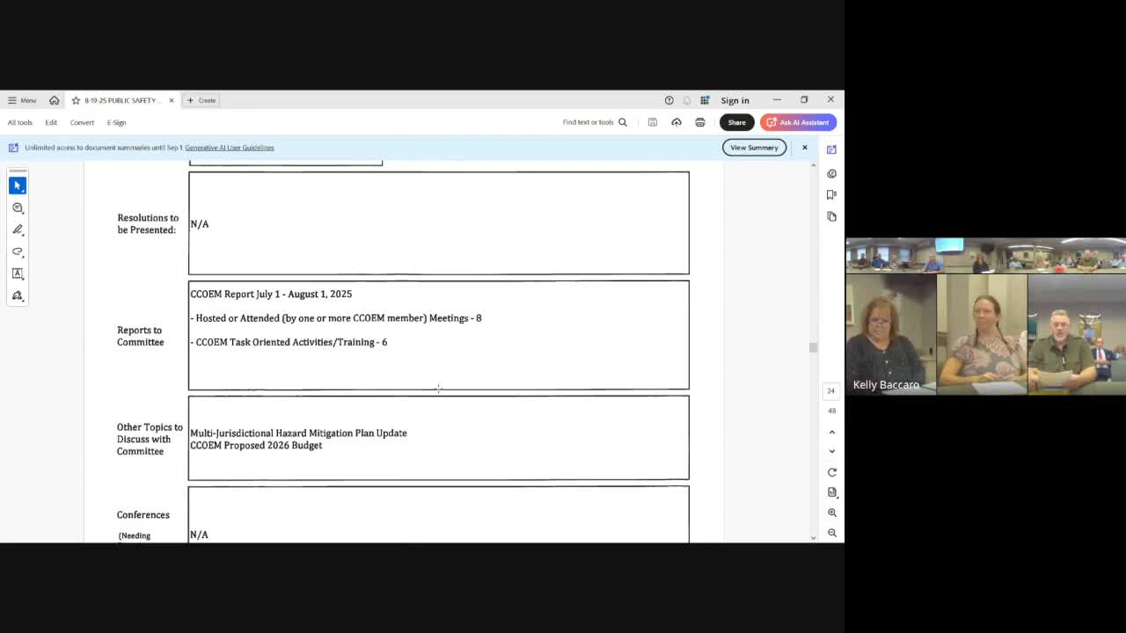
Task: Zoom out of the document
Action: pyautogui.click(x=831, y=533)
